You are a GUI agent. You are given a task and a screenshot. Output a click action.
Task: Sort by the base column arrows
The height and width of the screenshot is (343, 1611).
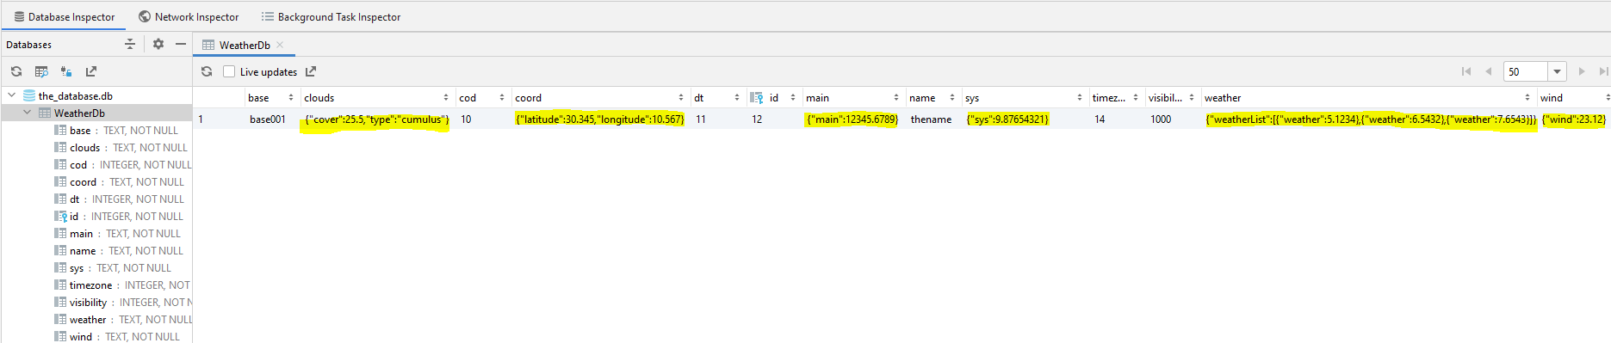click(x=291, y=98)
